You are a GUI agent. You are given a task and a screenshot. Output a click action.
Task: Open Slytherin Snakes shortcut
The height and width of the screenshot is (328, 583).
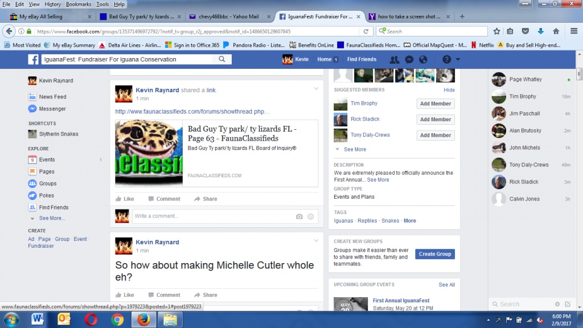[59, 134]
